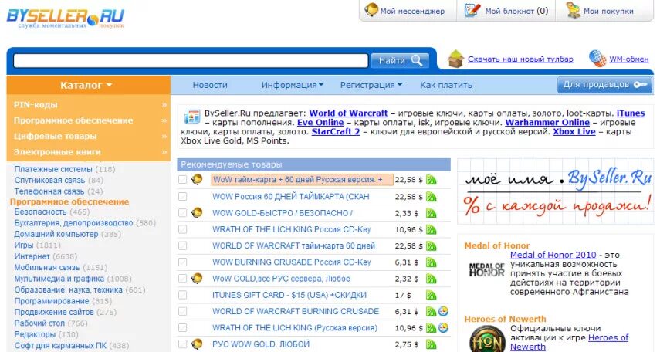This screenshot has width=660, height=352.
Task: Click the Medal of Honor logo thumbnail
Action: point(486,270)
